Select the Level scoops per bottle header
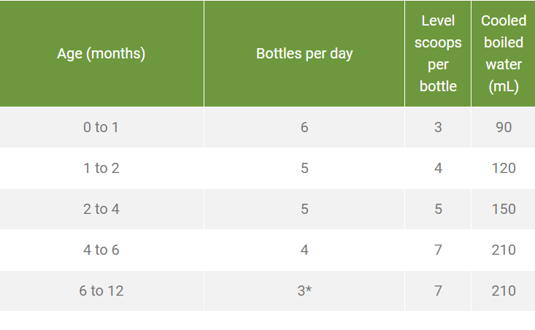 pos(438,53)
